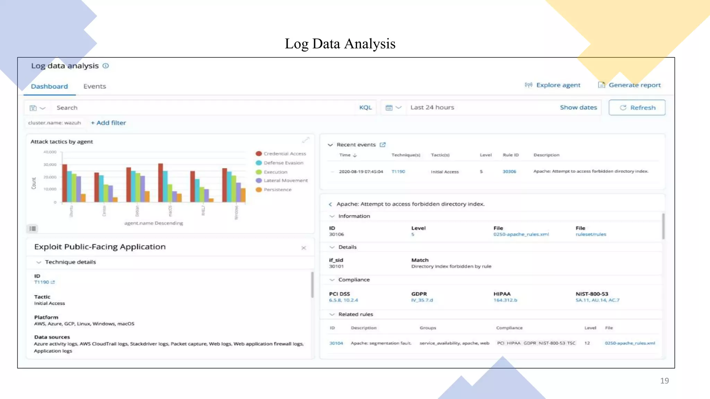Open T1190 technique external link icon
This screenshot has width=710, height=399.
53,282
